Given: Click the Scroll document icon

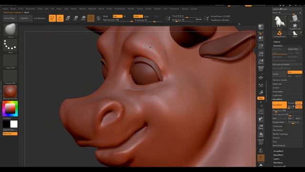Looking at the screenshot, I should [x=261, y=38].
